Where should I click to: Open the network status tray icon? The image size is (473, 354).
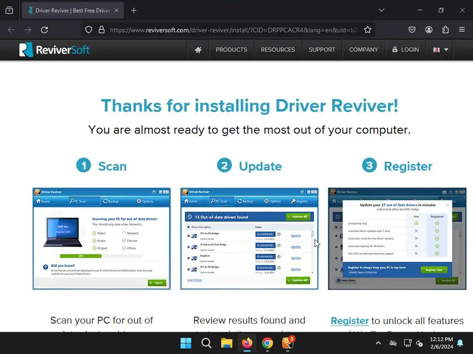coord(407,343)
